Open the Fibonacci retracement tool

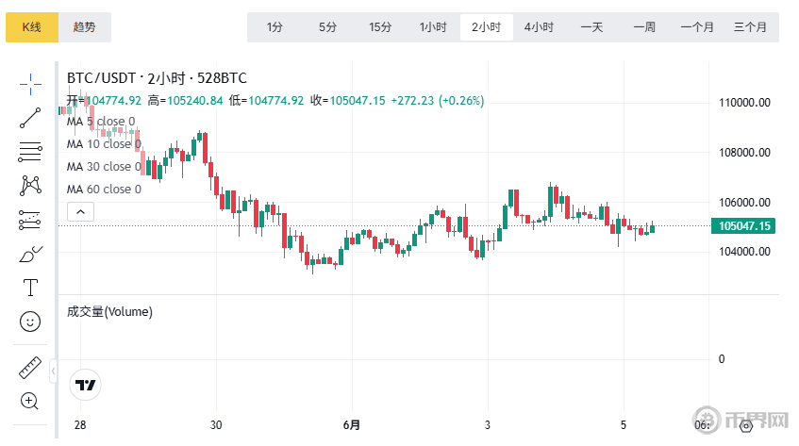point(30,150)
